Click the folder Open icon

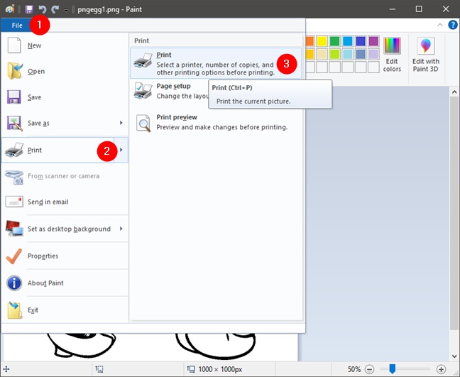[15, 71]
